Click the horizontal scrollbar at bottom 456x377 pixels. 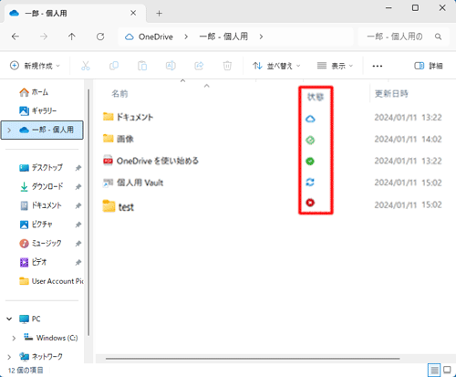click(x=253, y=359)
